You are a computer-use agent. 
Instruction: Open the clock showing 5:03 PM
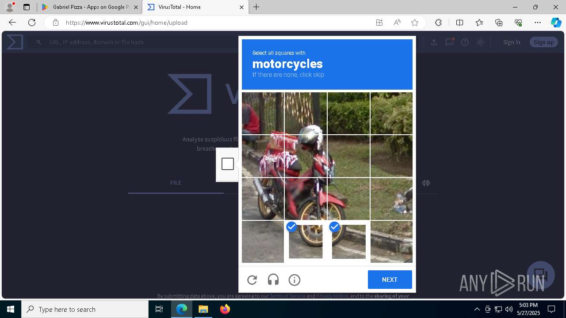[528, 309]
